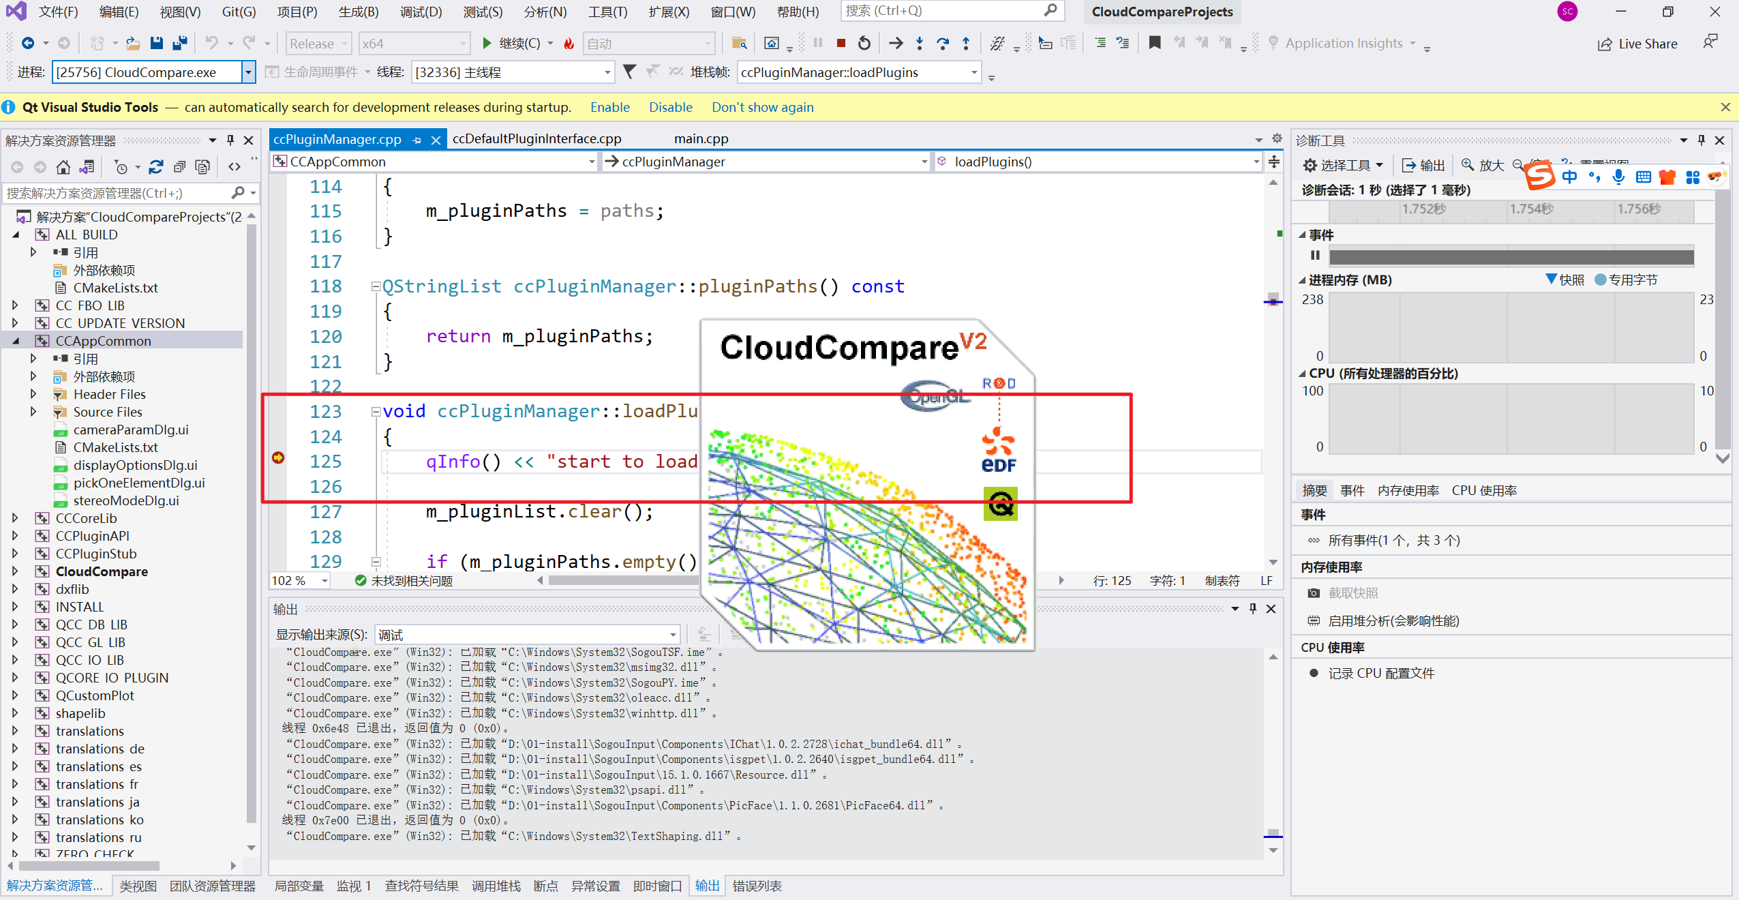The height and width of the screenshot is (900, 1739).
Task: Step Over the current line
Action: coord(943,43)
